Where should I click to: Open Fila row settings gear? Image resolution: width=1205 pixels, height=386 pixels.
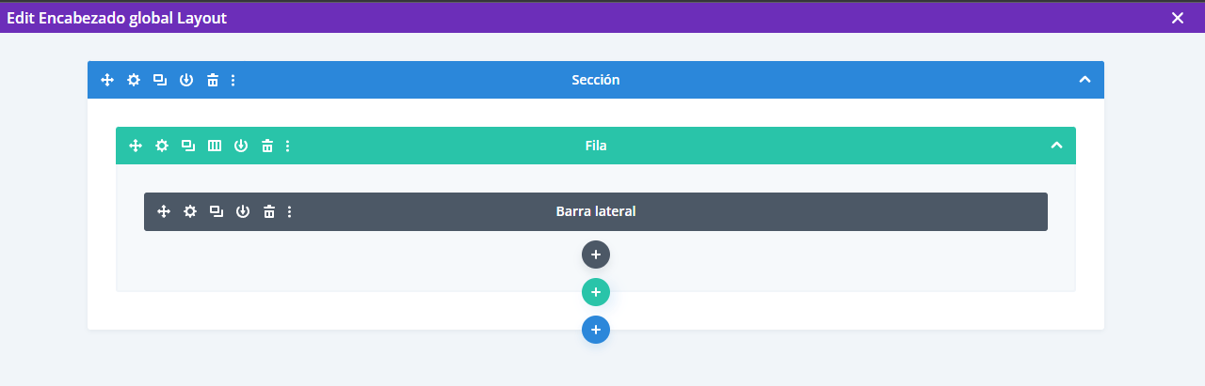point(162,146)
